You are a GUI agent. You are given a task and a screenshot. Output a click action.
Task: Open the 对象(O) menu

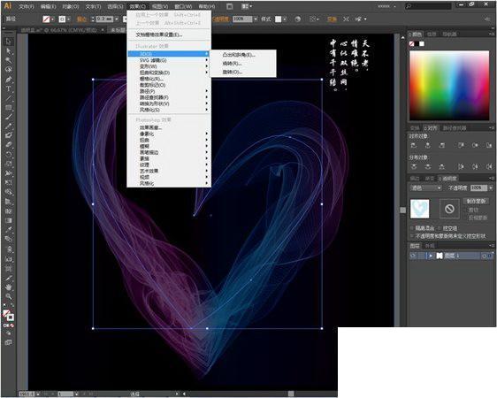pyautogui.click(x=71, y=6)
